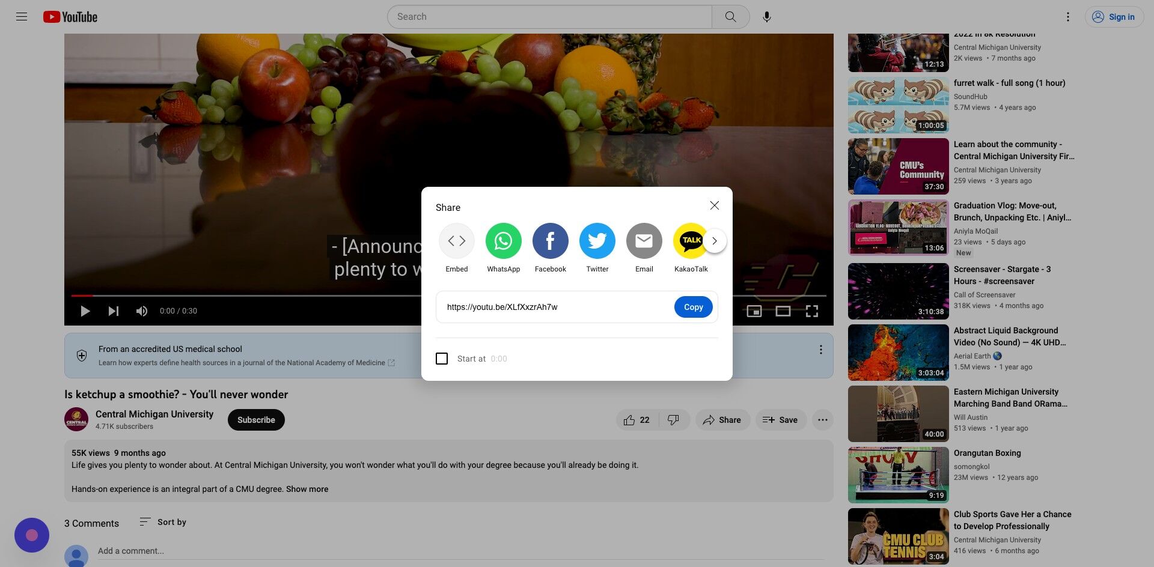1154x567 pixels.
Task: Select the share URL text field
Action: coord(556,307)
